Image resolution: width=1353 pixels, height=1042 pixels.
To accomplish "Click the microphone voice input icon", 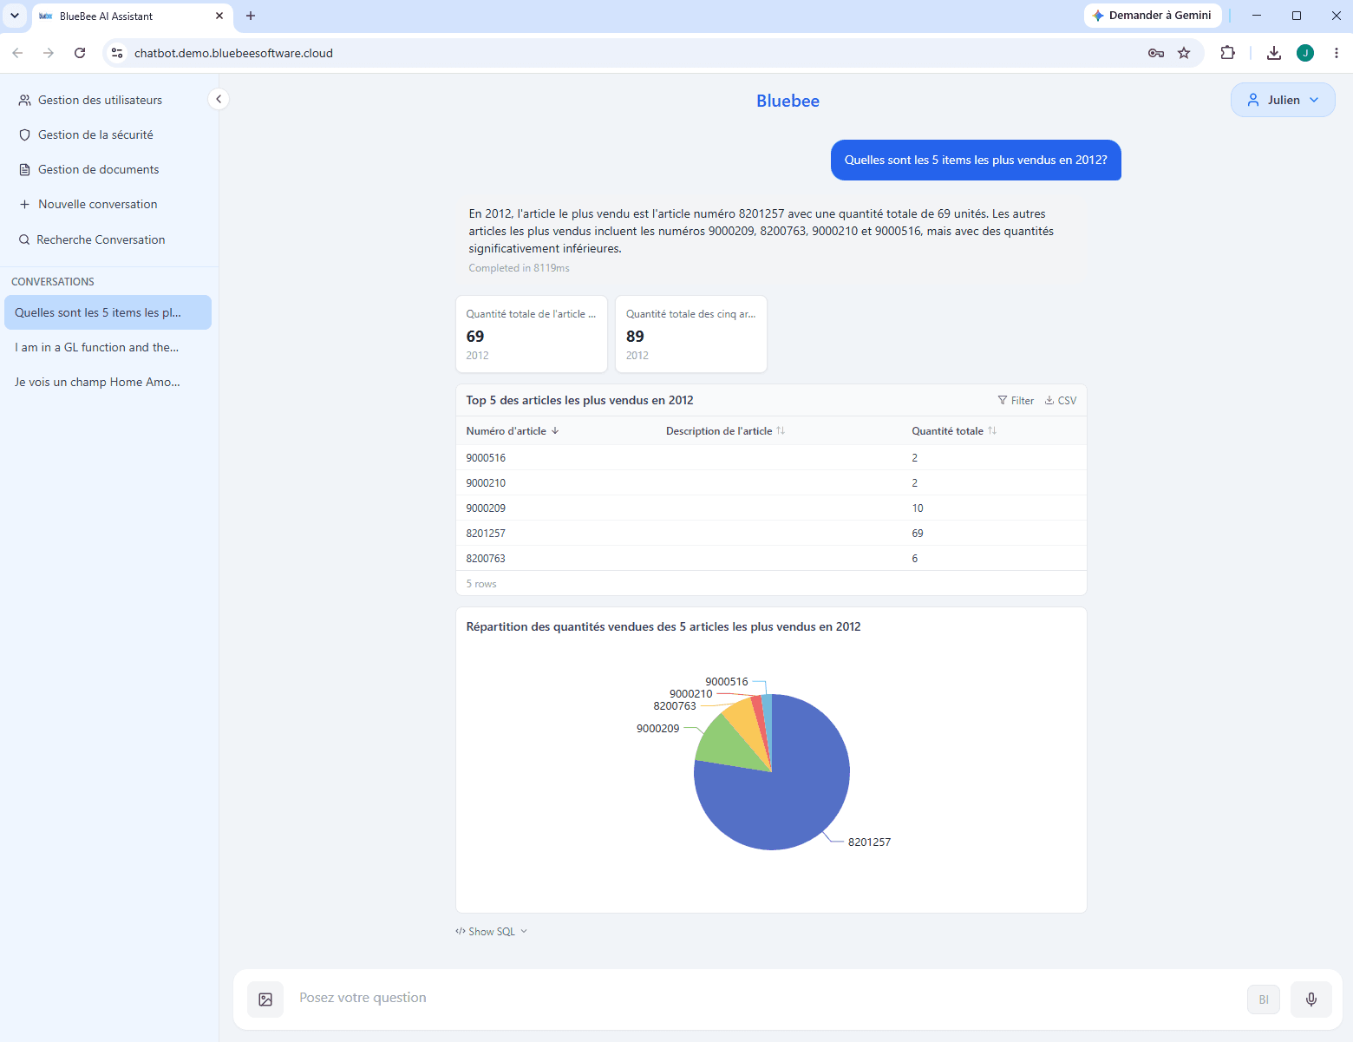I will point(1311,999).
